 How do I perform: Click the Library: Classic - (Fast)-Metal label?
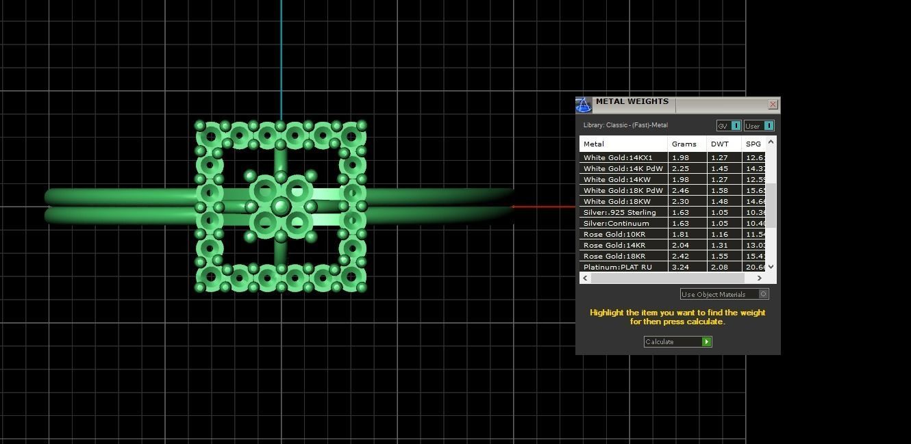click(x=625, y=125)
